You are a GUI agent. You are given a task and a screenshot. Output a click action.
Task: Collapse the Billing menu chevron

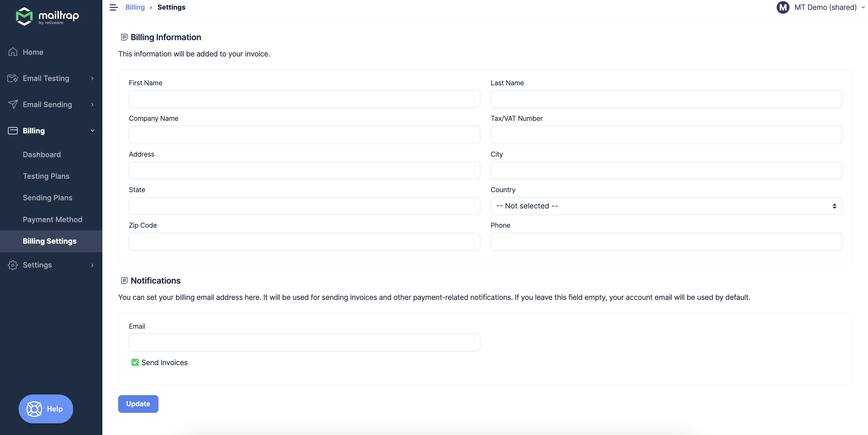[x=92, y=131]
